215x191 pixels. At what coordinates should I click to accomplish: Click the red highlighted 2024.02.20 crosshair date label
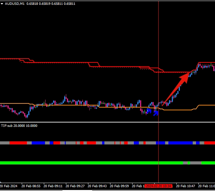[158, 186]
